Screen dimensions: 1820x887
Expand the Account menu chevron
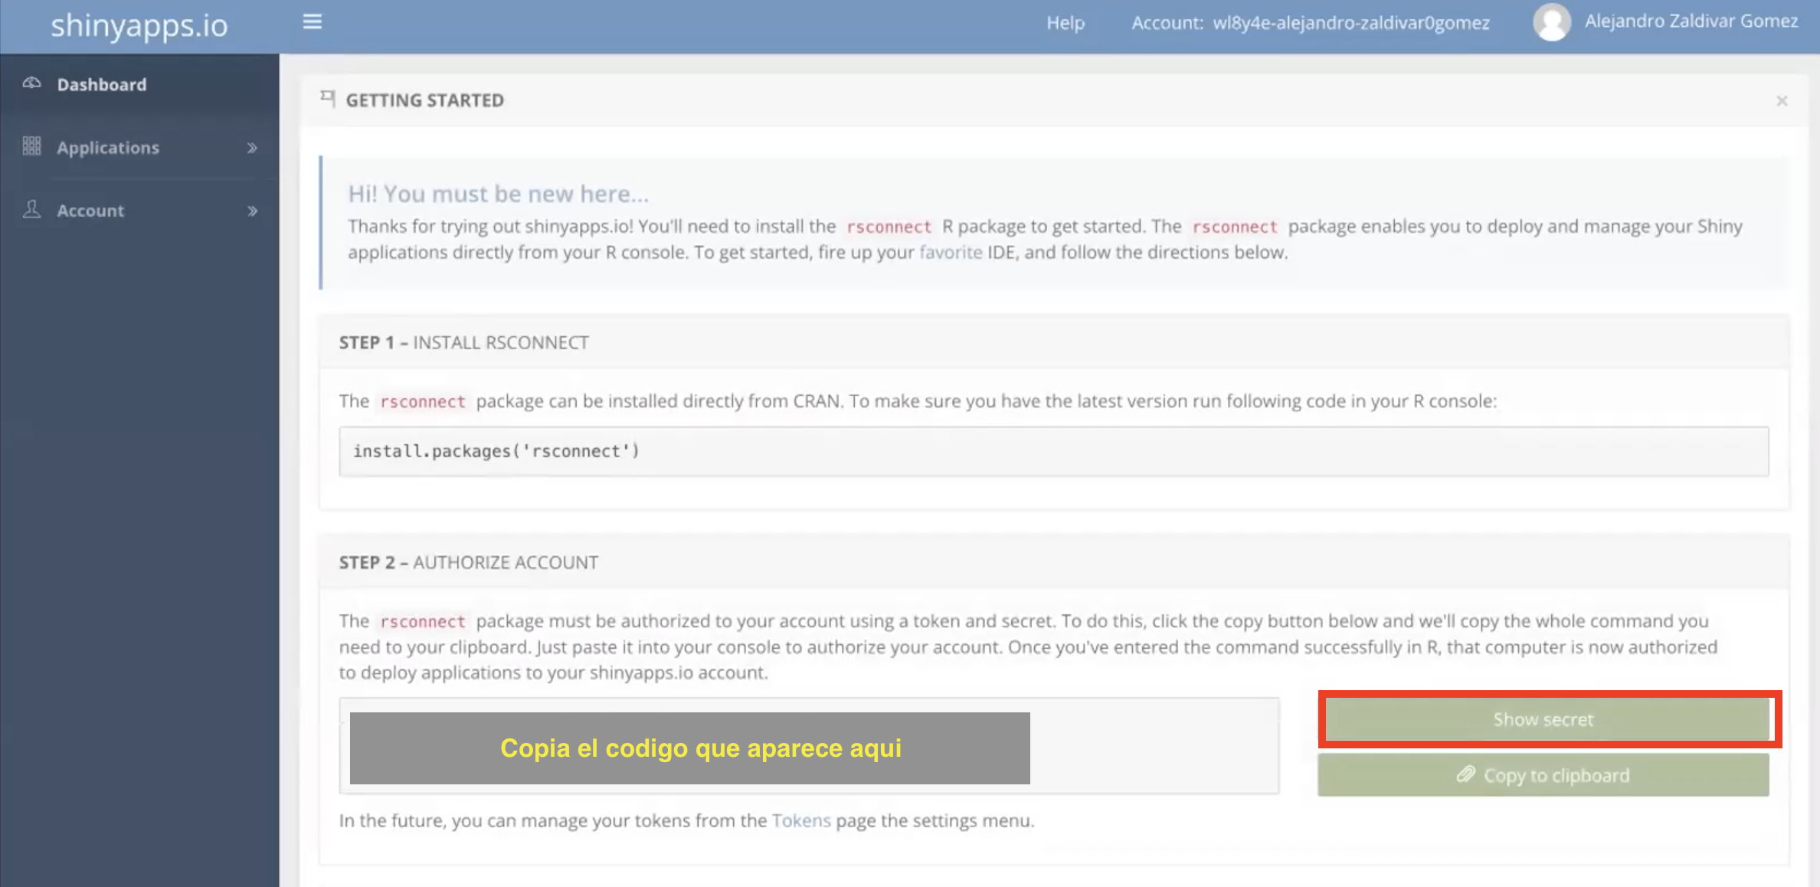click(252, 211)
